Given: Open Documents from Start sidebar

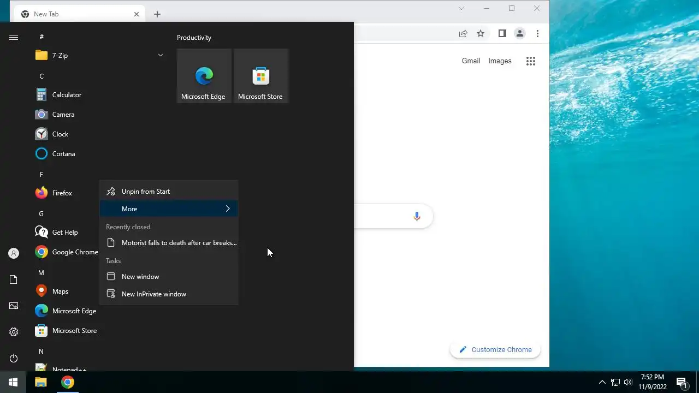Looking at the screenshot, I should tap(14, 279).
